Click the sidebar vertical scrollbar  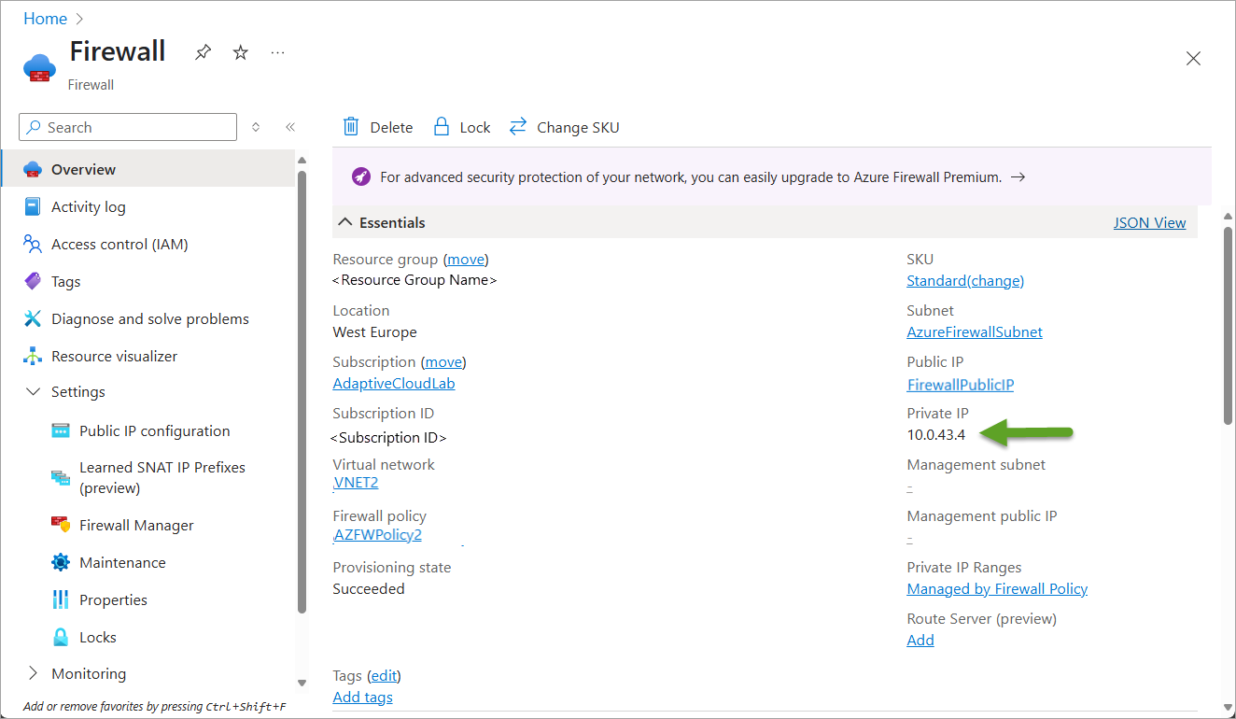pos(302,392)
